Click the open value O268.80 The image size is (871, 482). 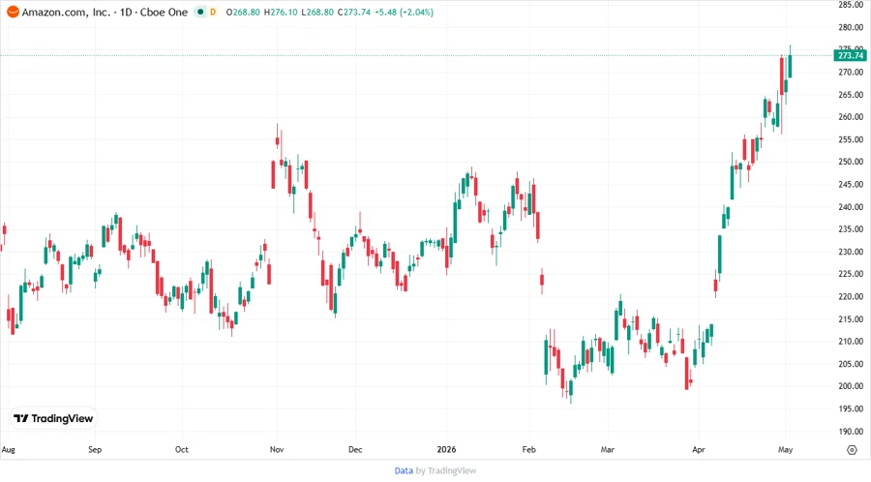pos(243,13)
